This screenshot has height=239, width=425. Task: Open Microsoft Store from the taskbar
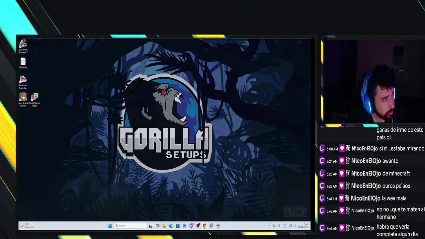[178, 226]
